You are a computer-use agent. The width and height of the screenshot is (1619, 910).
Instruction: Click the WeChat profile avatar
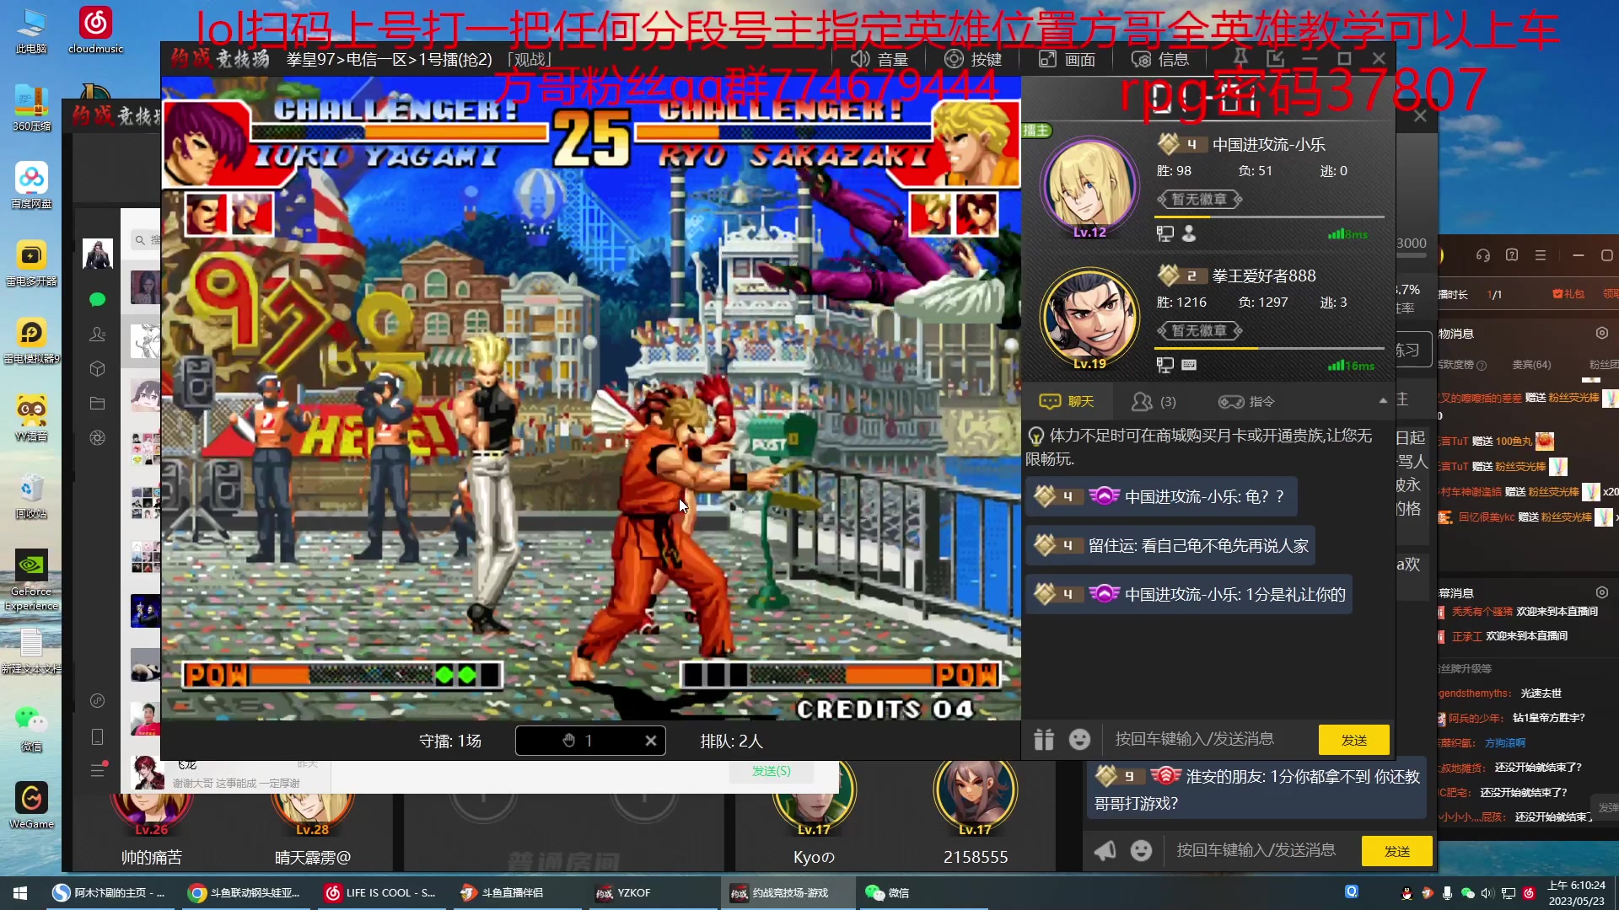(x=97, y=253)
